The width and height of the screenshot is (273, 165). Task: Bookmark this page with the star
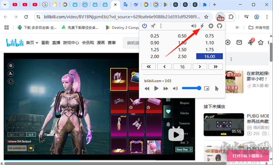206,17
